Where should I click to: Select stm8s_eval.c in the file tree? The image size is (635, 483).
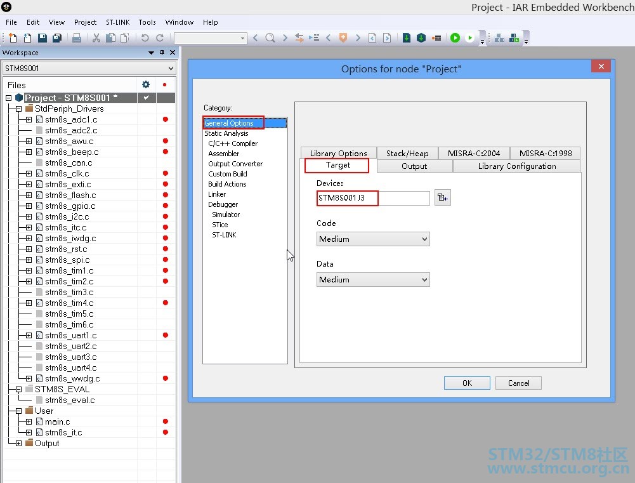(x=70, y=400)
